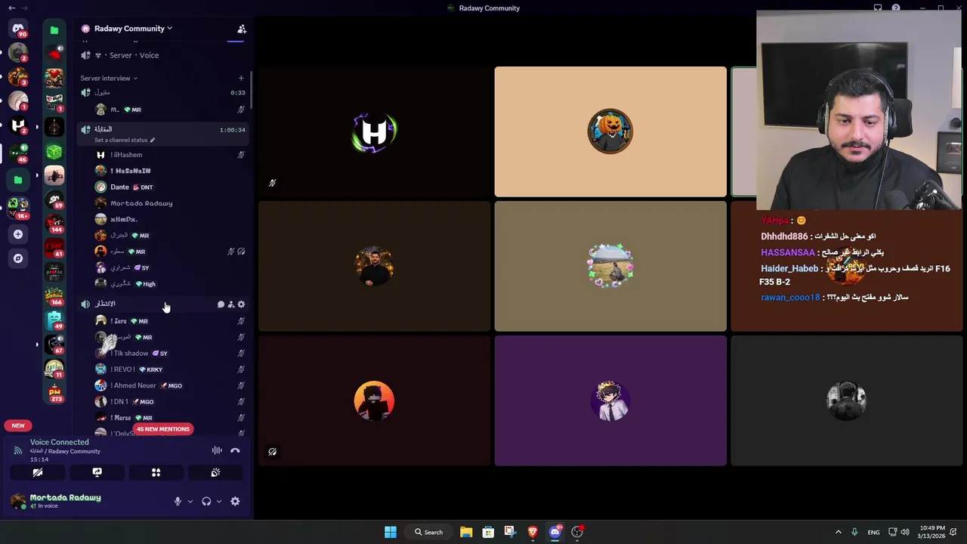The width and height of the screenshot is (967, 544).
Task: Open the server icon with 59 badge
Action: click(54, 199)
